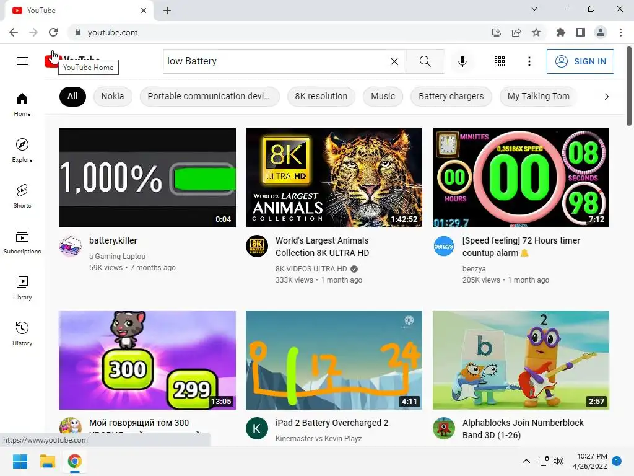Share this page icon
The height and width of the screenshot is (476, 634).
[516, 32]
